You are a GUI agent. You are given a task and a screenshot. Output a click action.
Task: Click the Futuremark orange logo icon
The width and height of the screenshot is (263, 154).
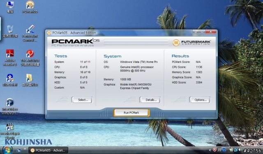click(176, 43)
